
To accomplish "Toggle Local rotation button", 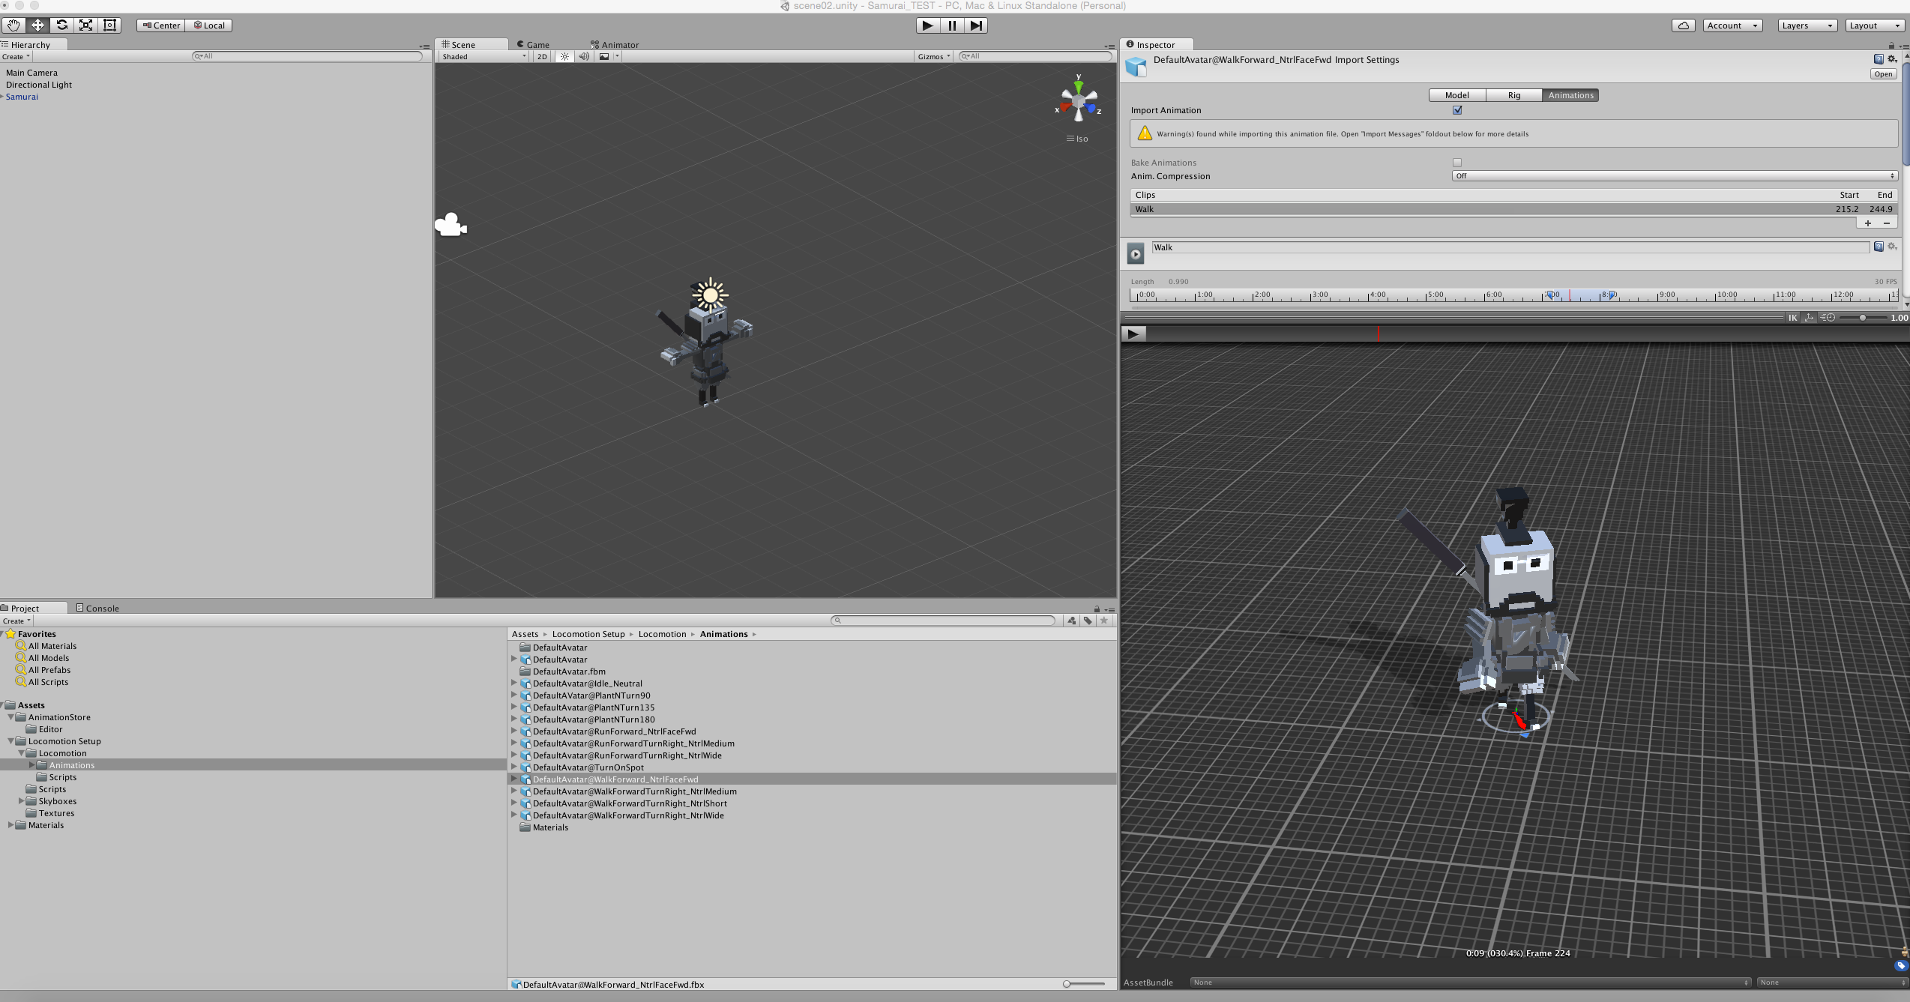I will 209,25.
